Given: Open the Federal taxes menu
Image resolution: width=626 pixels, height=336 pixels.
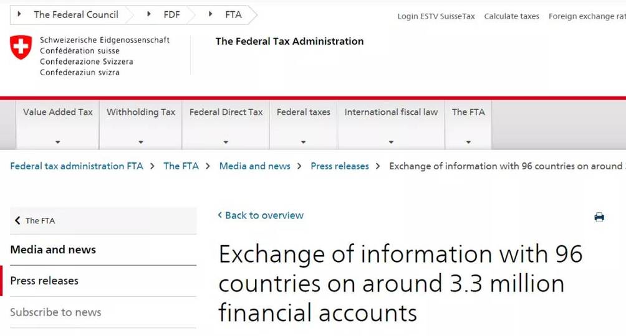Looking at the screenshot, I should 304,124.
